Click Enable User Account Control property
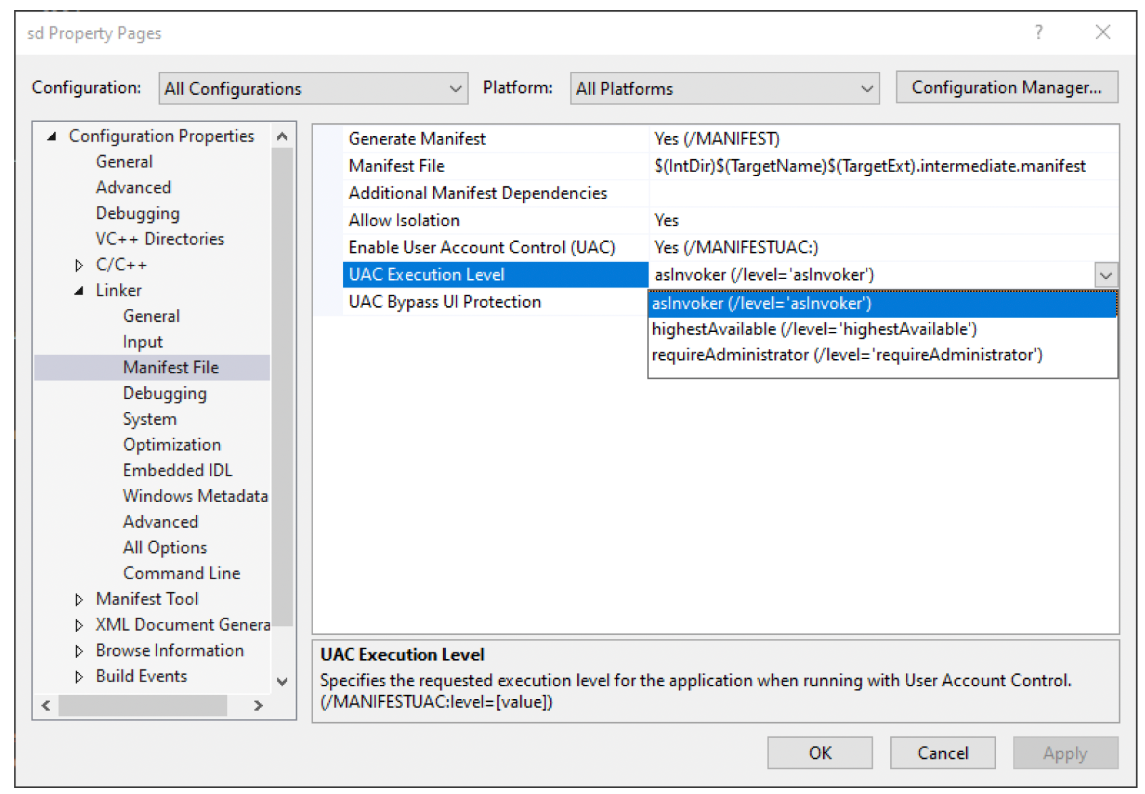Viewport: 1145px width, 794px height. (482, 247)
